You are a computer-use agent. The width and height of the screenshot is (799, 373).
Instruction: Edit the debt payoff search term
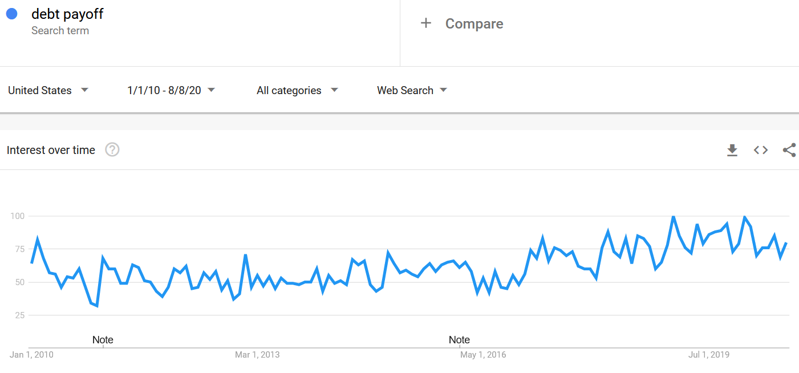(x=67, y=14)
